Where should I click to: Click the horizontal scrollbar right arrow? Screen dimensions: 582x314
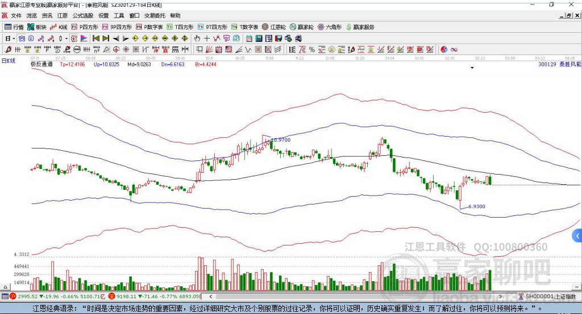(500, 296)
